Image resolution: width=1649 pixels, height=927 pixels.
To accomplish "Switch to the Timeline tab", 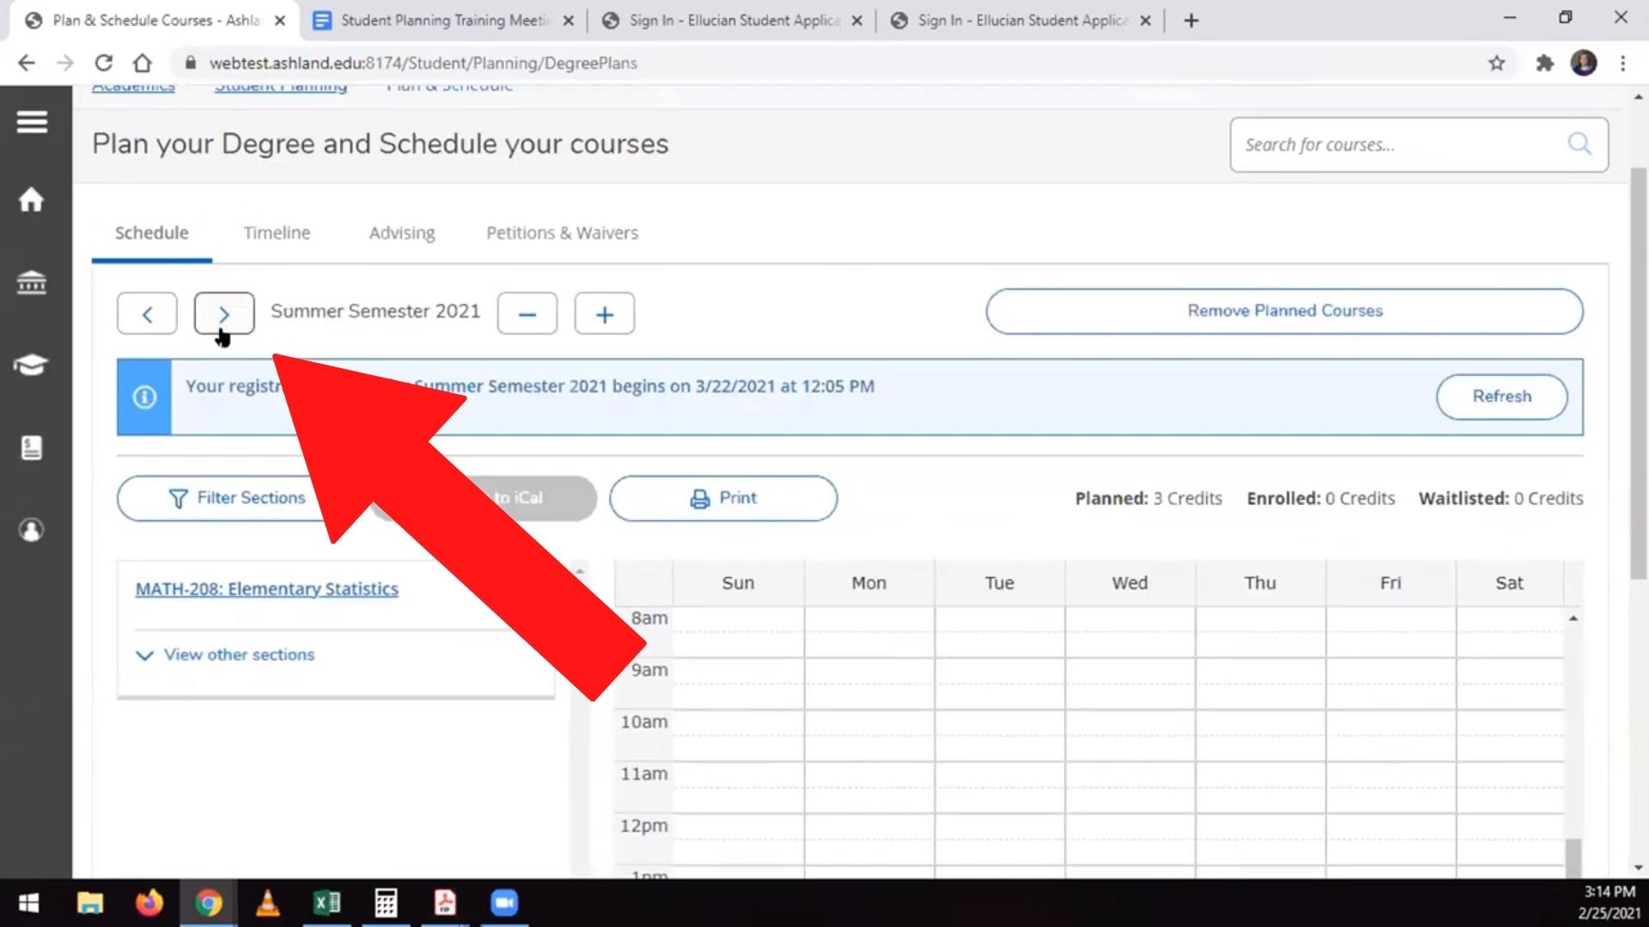I will coord(277,233).
